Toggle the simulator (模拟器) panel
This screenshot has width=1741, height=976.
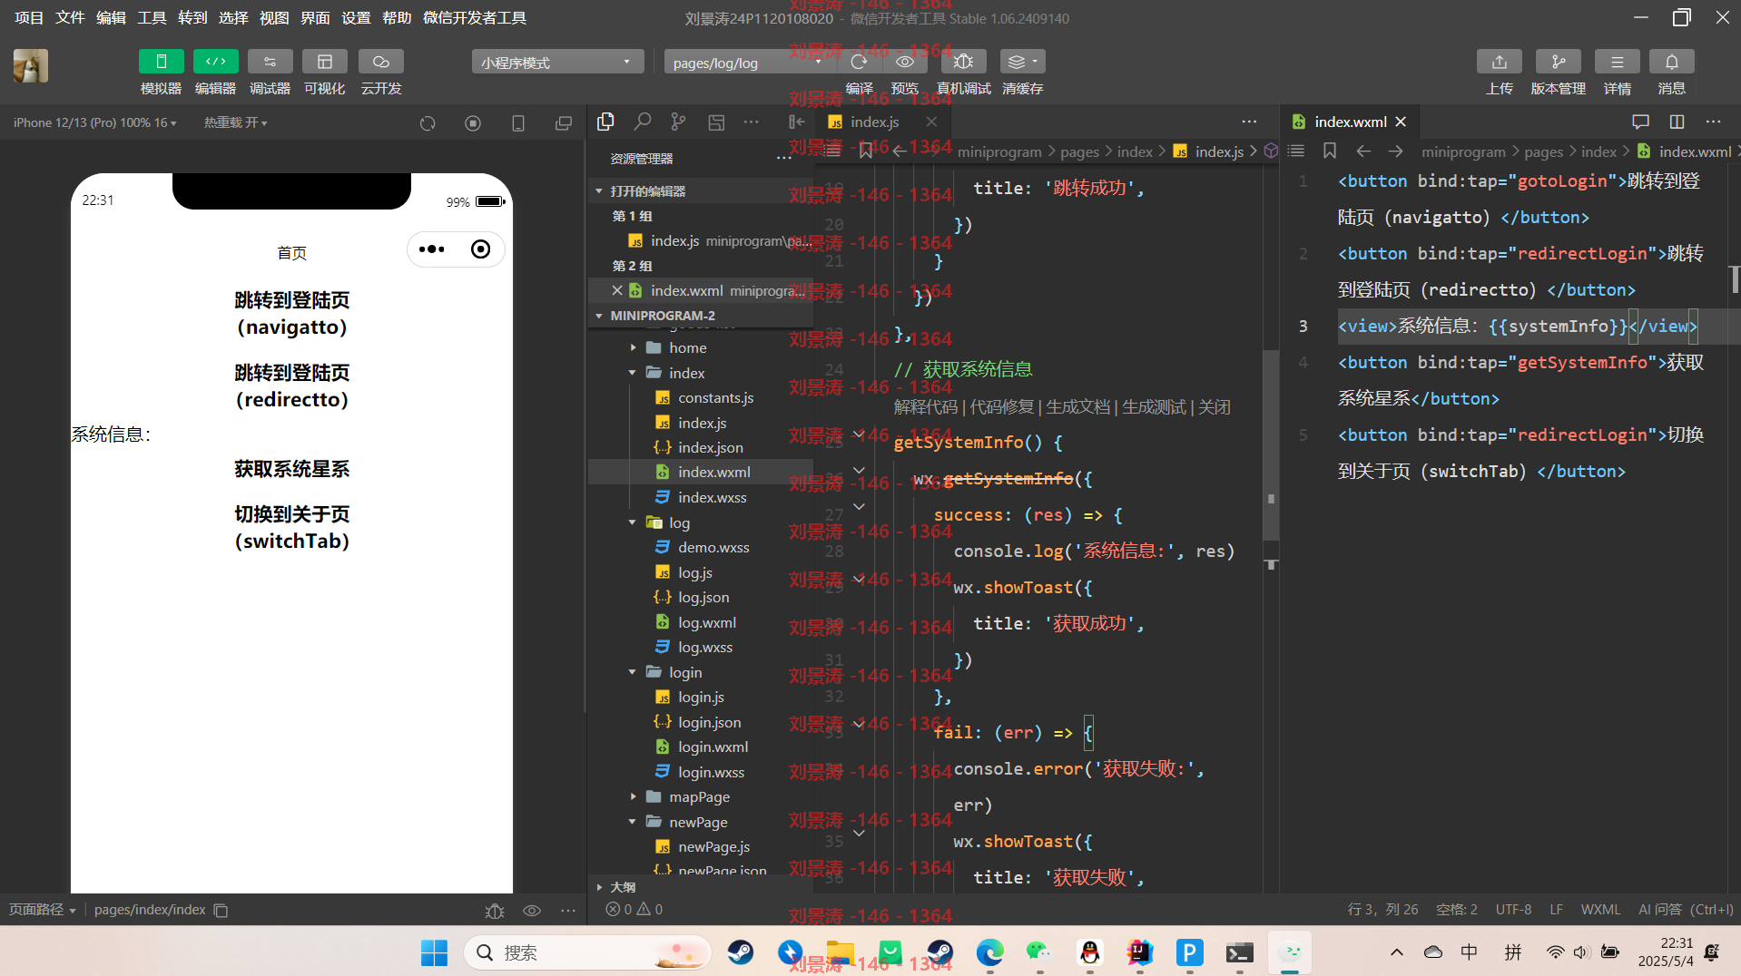click(x=162, y=62)
